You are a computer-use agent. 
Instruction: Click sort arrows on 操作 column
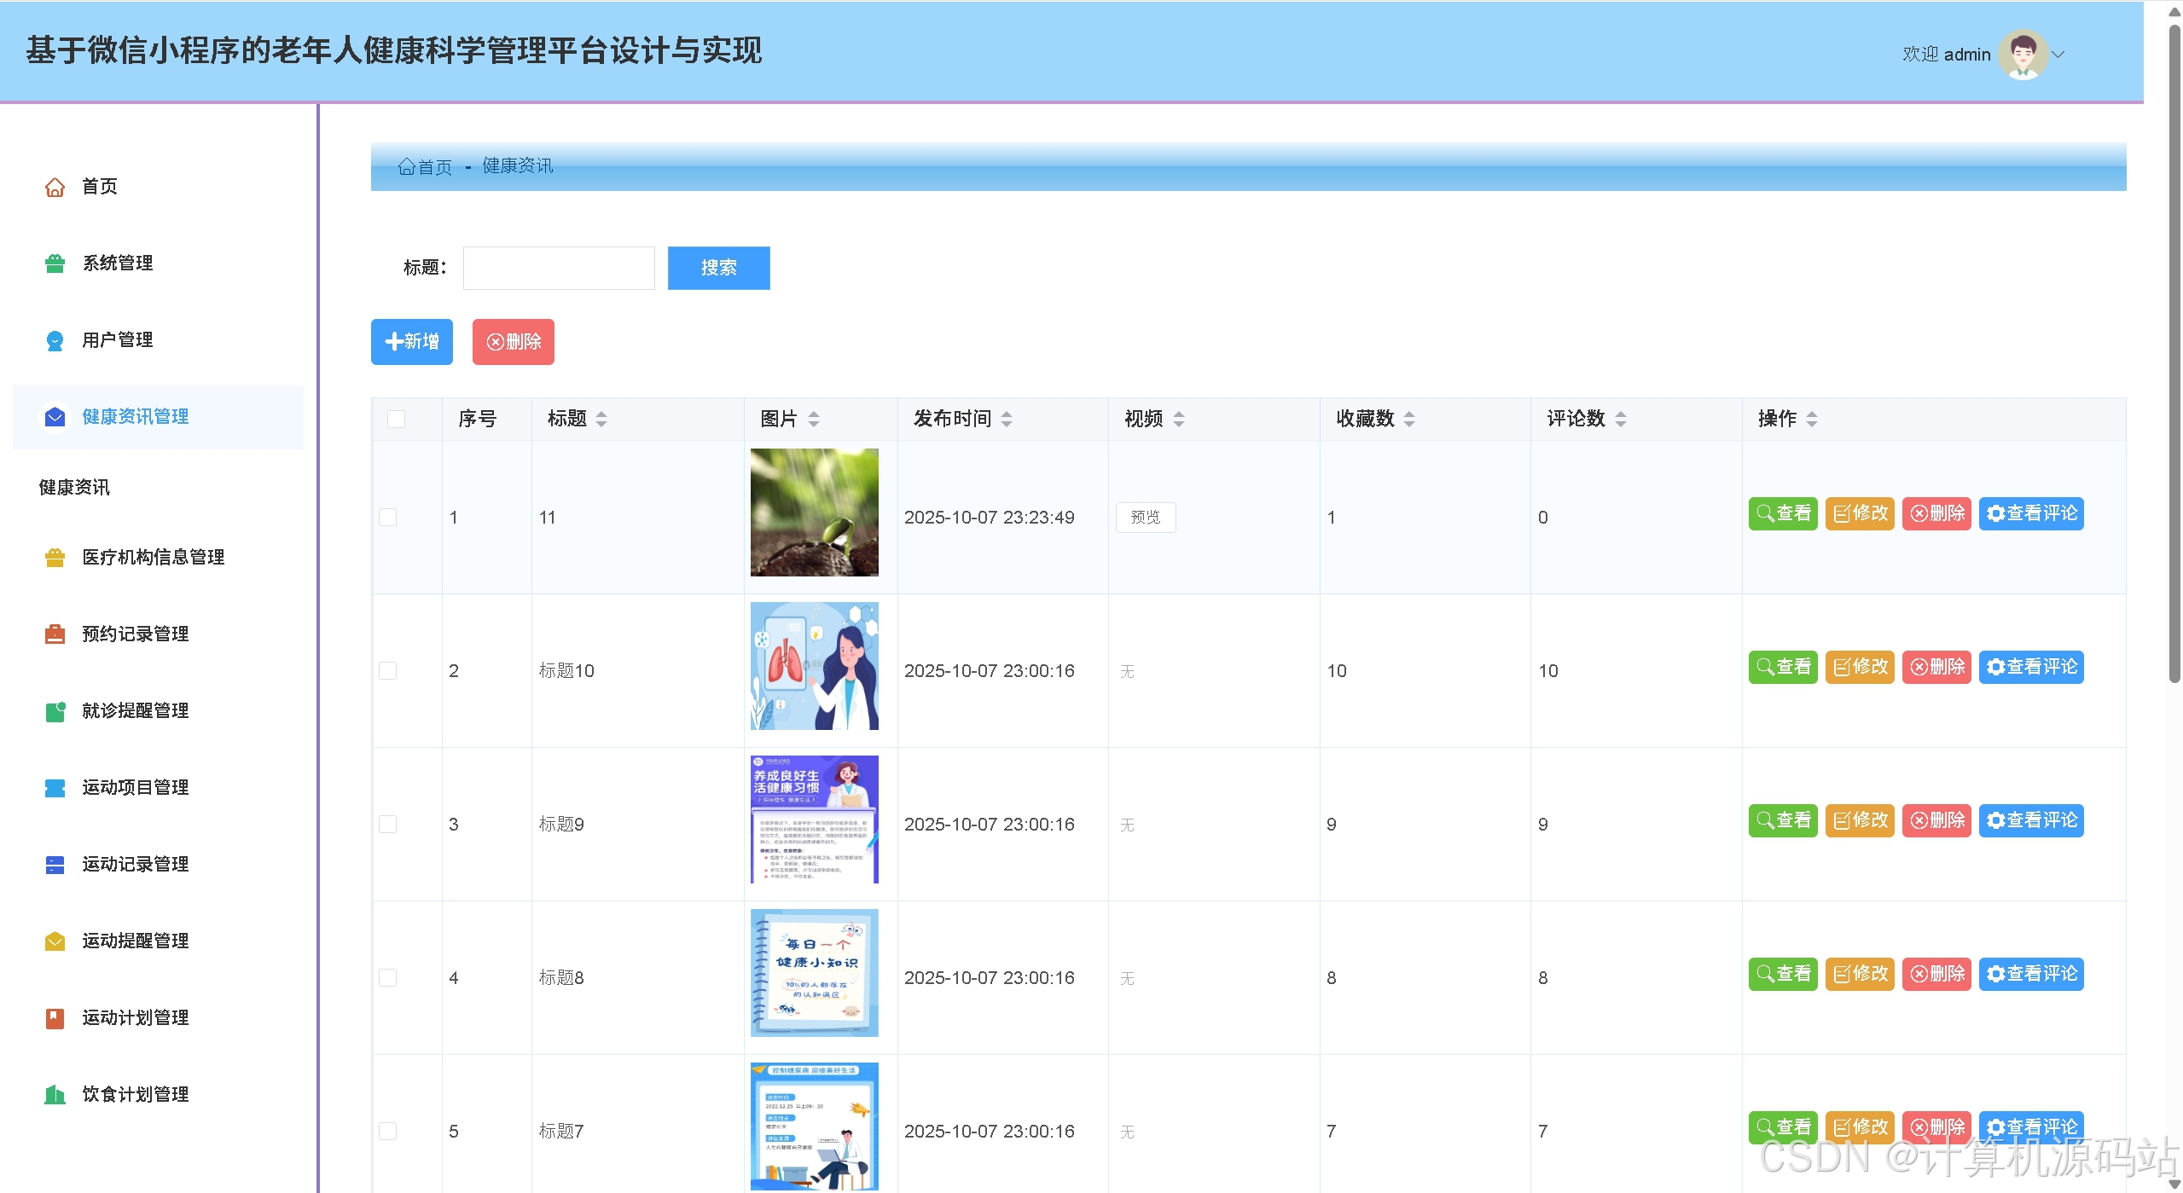(x=1812, y=419)
